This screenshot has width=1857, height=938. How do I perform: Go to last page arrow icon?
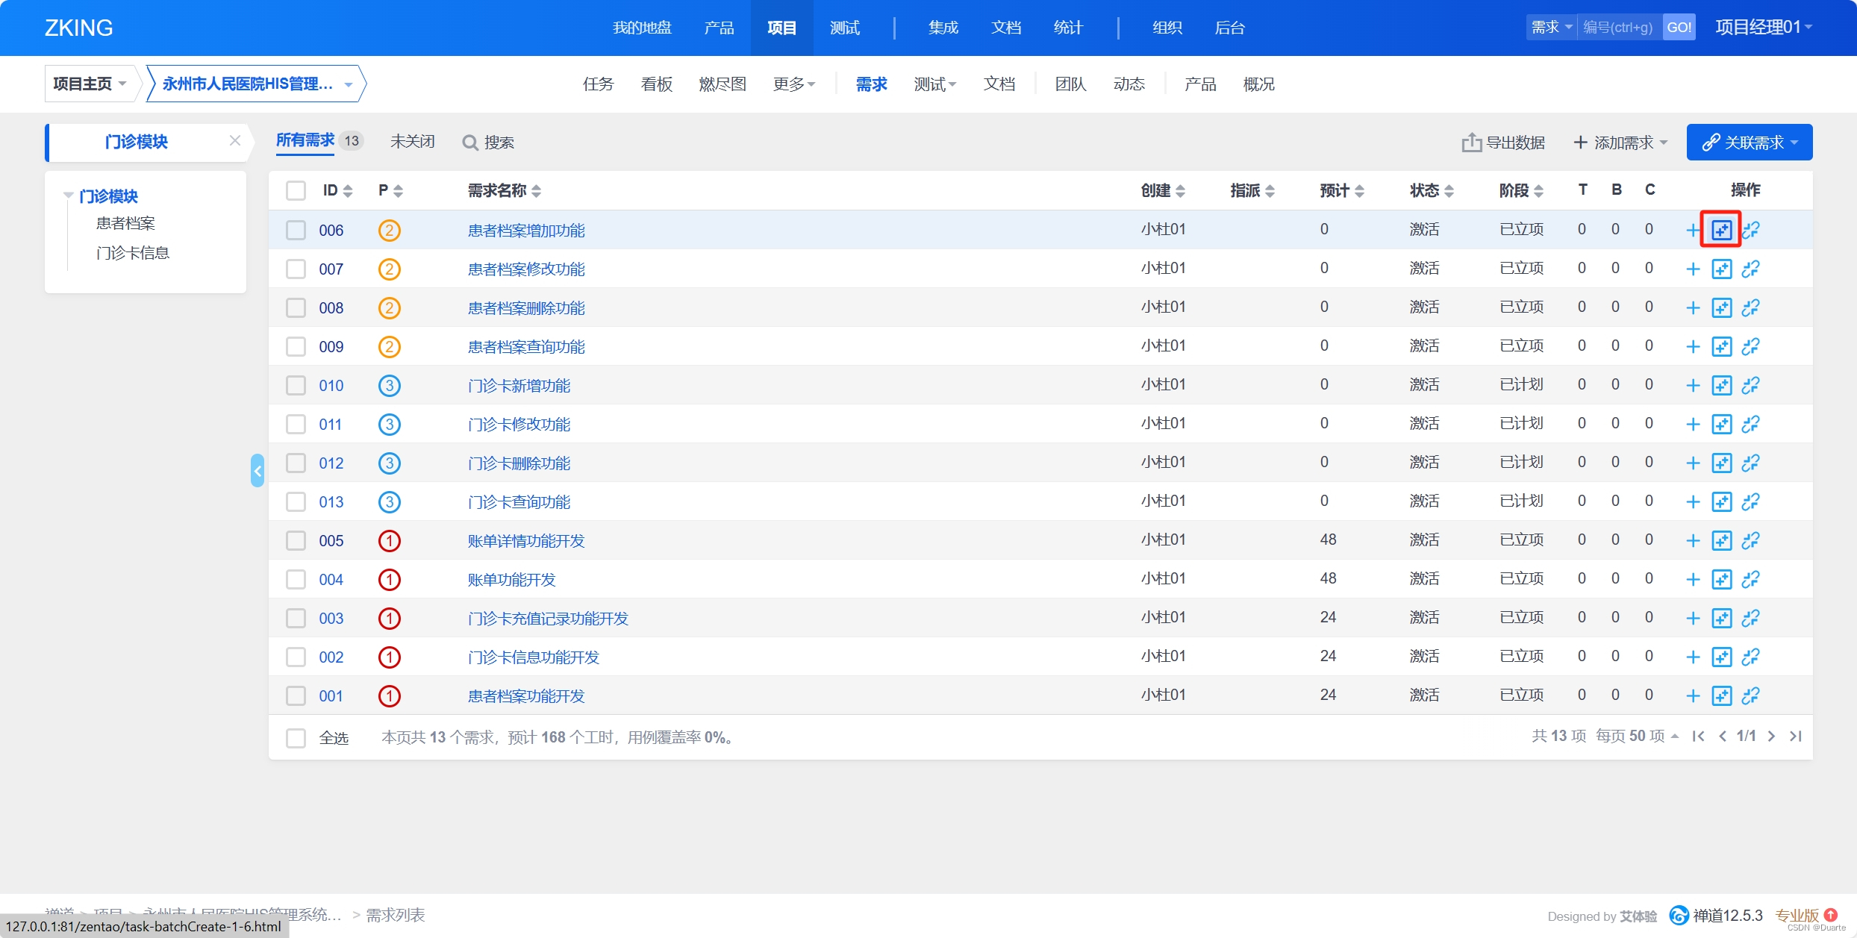tap(1796, 737)
